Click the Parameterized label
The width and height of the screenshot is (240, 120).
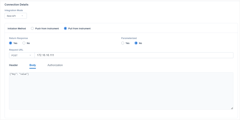(x=129, y=38)
